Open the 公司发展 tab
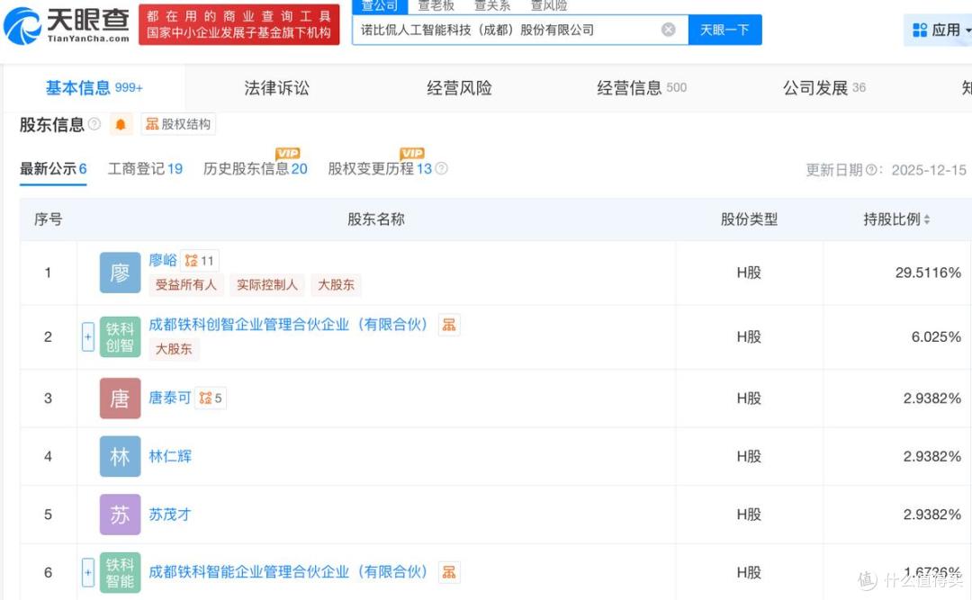 pyautogui.click(x=823, y=88)
